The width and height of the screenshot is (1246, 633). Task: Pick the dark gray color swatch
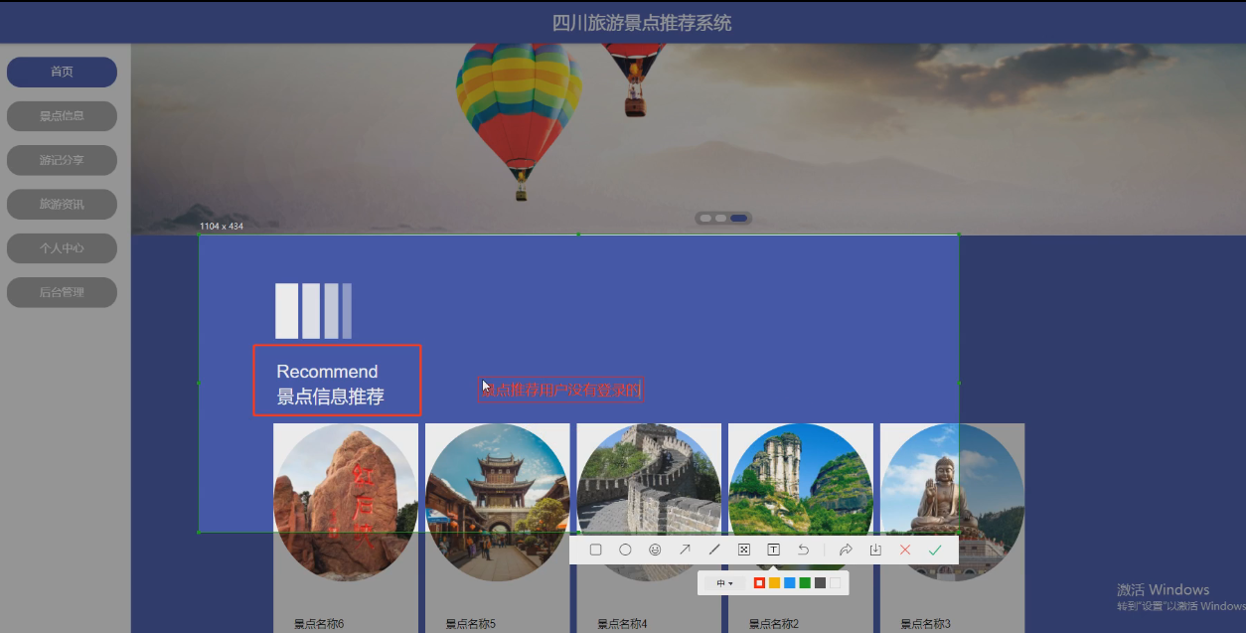(x=820, y=583)
